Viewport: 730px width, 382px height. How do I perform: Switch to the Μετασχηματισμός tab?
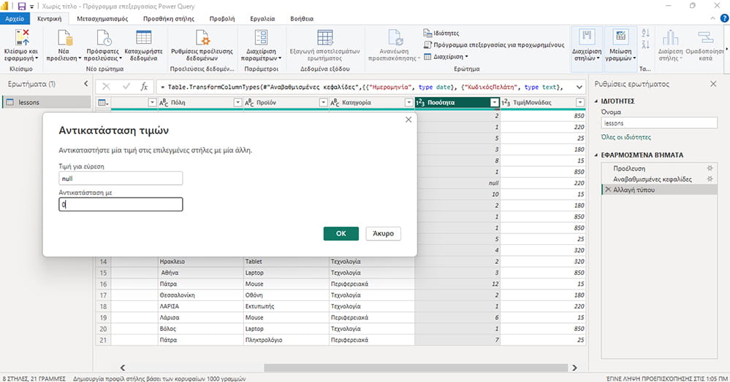click(102, 18)
